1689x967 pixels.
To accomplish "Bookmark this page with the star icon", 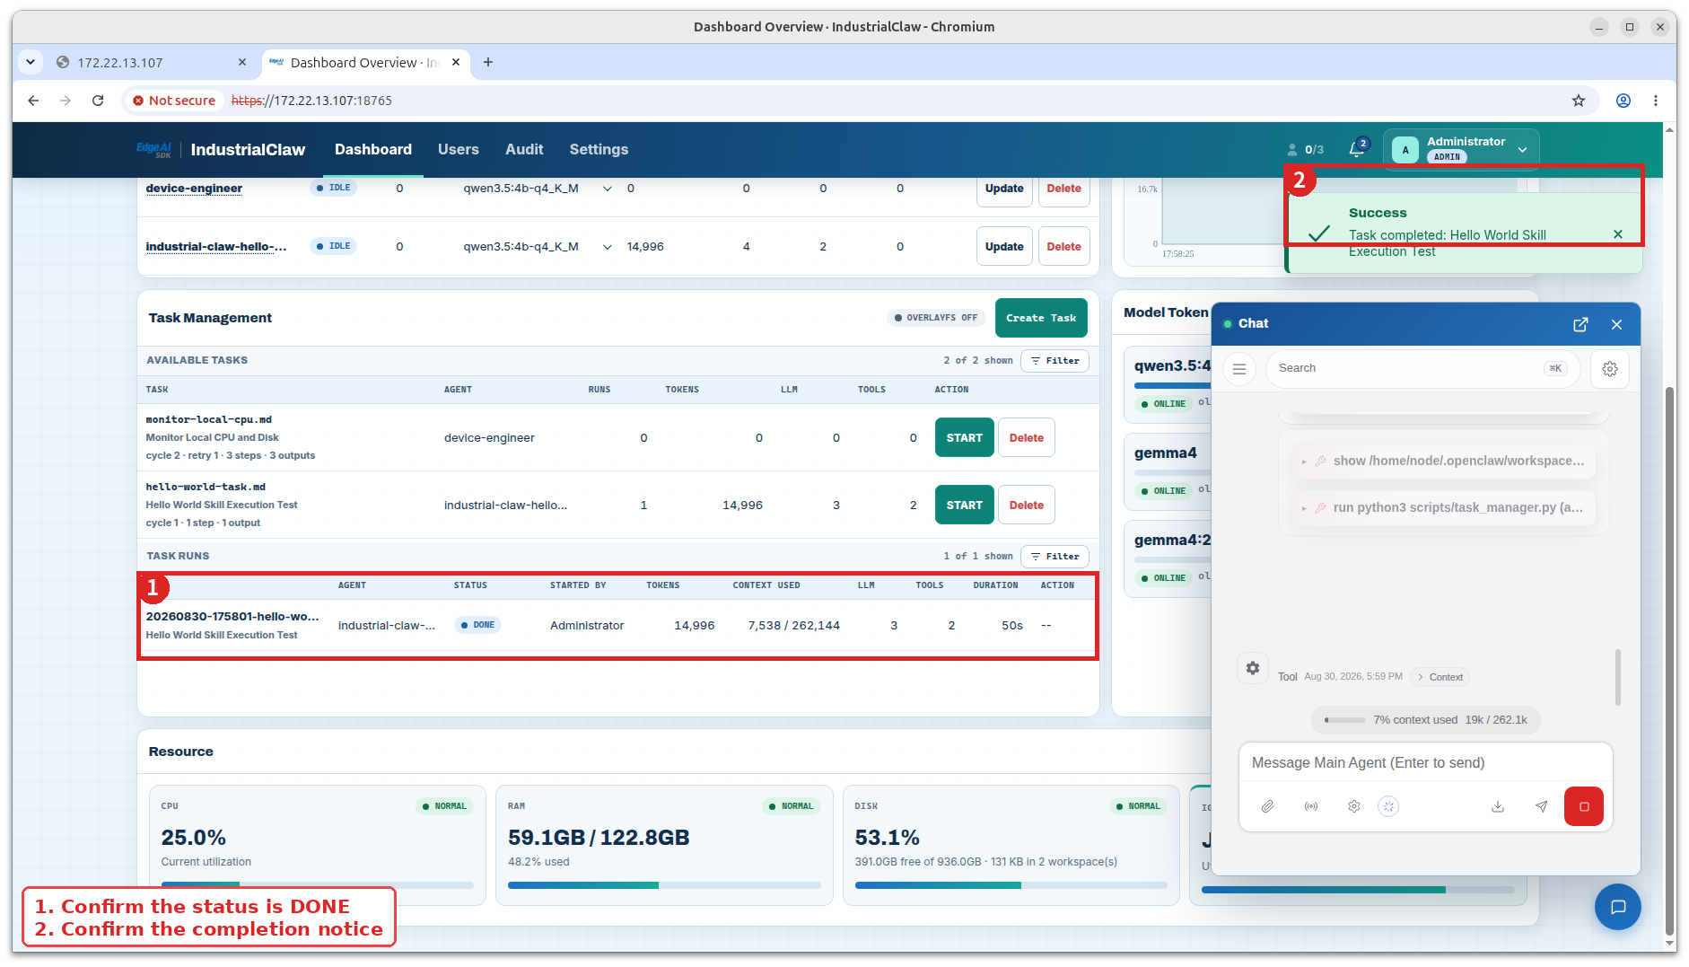I will pos(1579,101).
